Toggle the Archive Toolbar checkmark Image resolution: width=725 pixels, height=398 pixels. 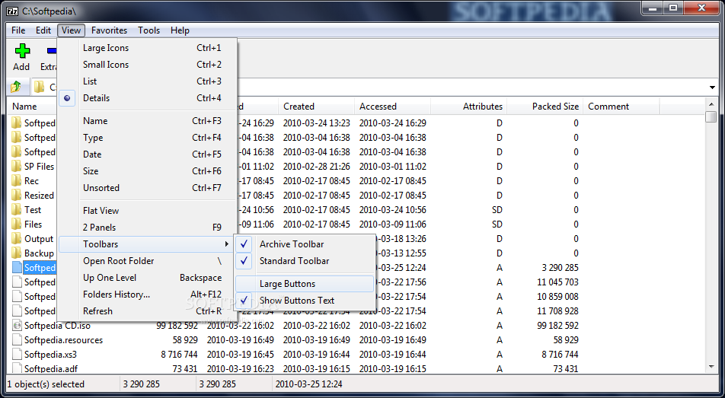[x=244, y=244]
